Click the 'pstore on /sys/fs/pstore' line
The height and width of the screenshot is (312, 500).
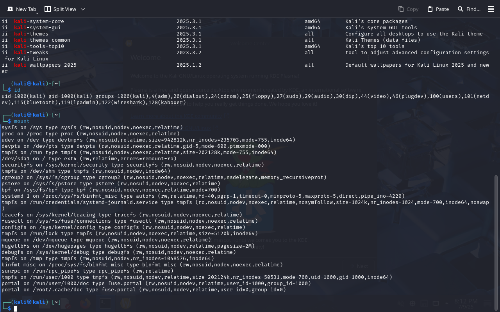coord(111,184)
